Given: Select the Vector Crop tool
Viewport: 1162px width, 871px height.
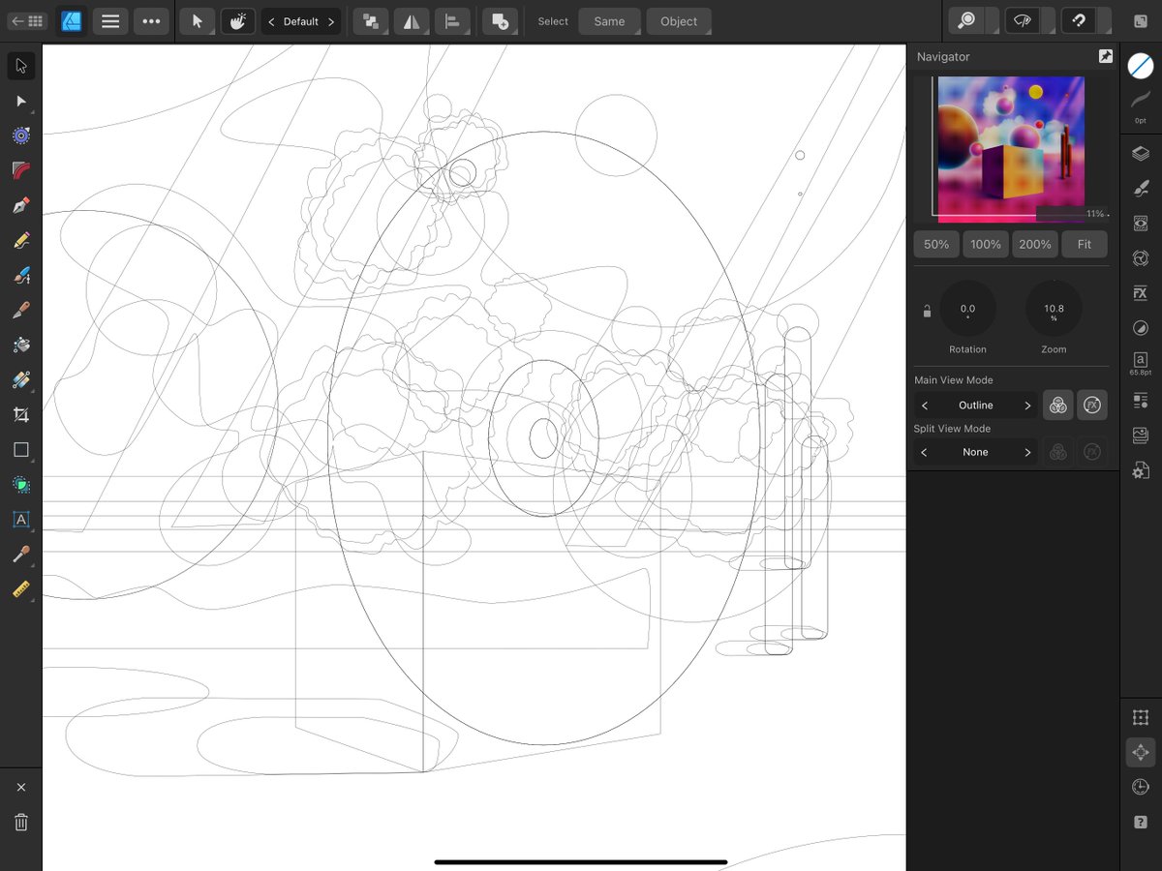Looking at the screenshot, I should tap(20, 414).
